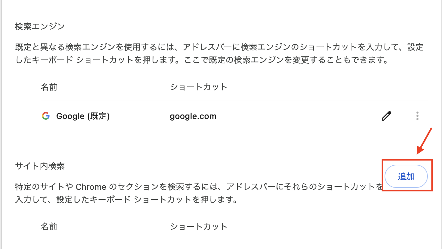442x249 pixels.
Task: Click the paragraph starting with 特定のサイトや
Action: tap(199, 193)
